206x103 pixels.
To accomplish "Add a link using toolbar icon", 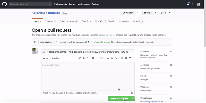I will (101, 58).
